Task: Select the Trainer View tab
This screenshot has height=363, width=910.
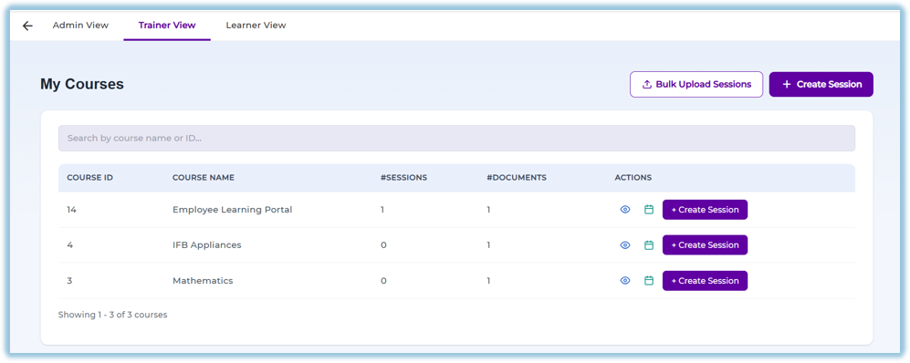Action: click(167, 26)
